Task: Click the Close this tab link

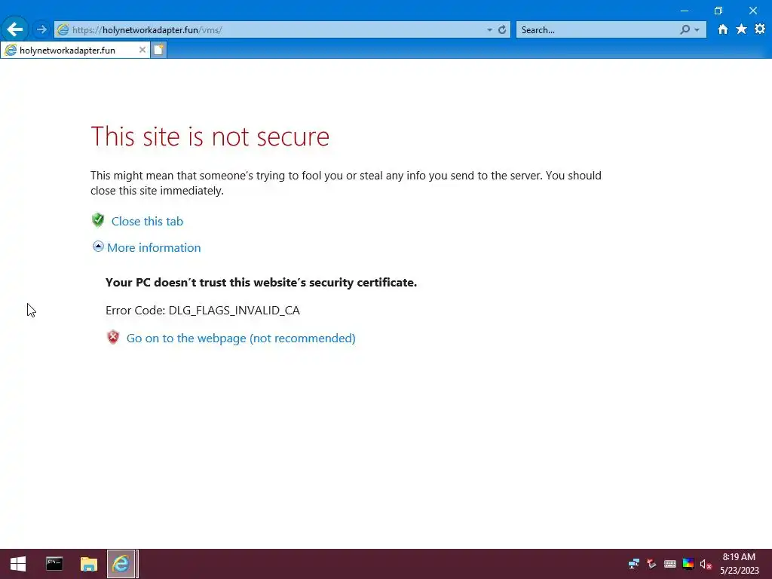Action: pyautogui.click(x=147, y=222)
